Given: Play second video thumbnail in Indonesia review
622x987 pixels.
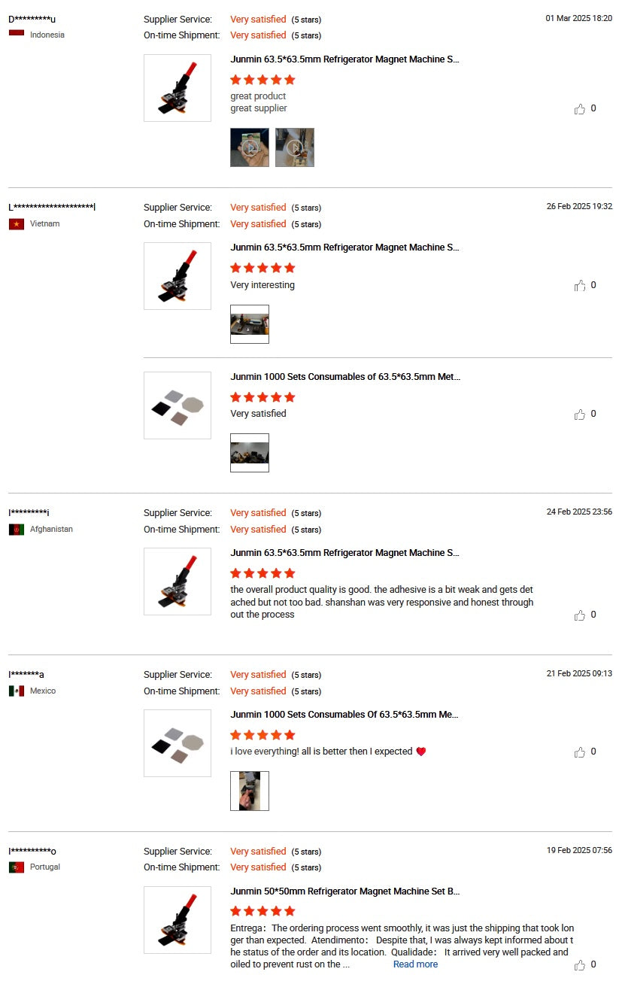Looking at the screenshot, I should (295, 147).
